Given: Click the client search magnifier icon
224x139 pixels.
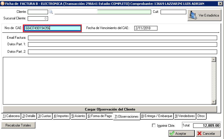Looking at the screenshot, I should point(51,12).
